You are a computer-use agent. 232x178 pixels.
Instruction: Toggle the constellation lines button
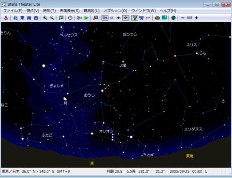134,18
